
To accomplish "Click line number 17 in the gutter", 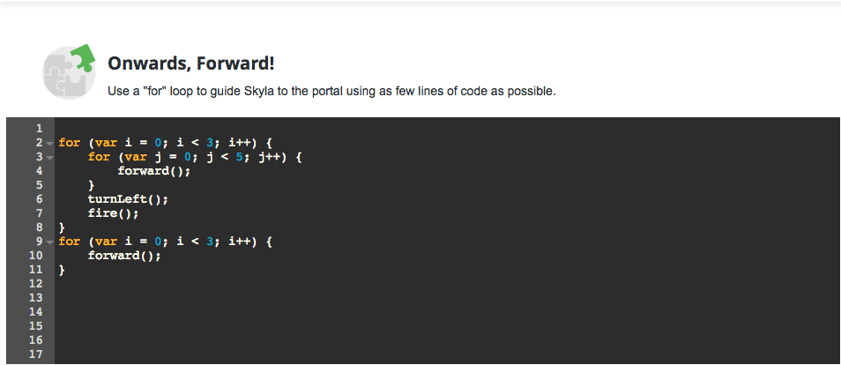I will click(35, 354).
